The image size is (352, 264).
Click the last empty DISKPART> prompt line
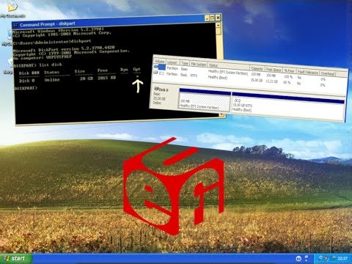click(26, 88)
